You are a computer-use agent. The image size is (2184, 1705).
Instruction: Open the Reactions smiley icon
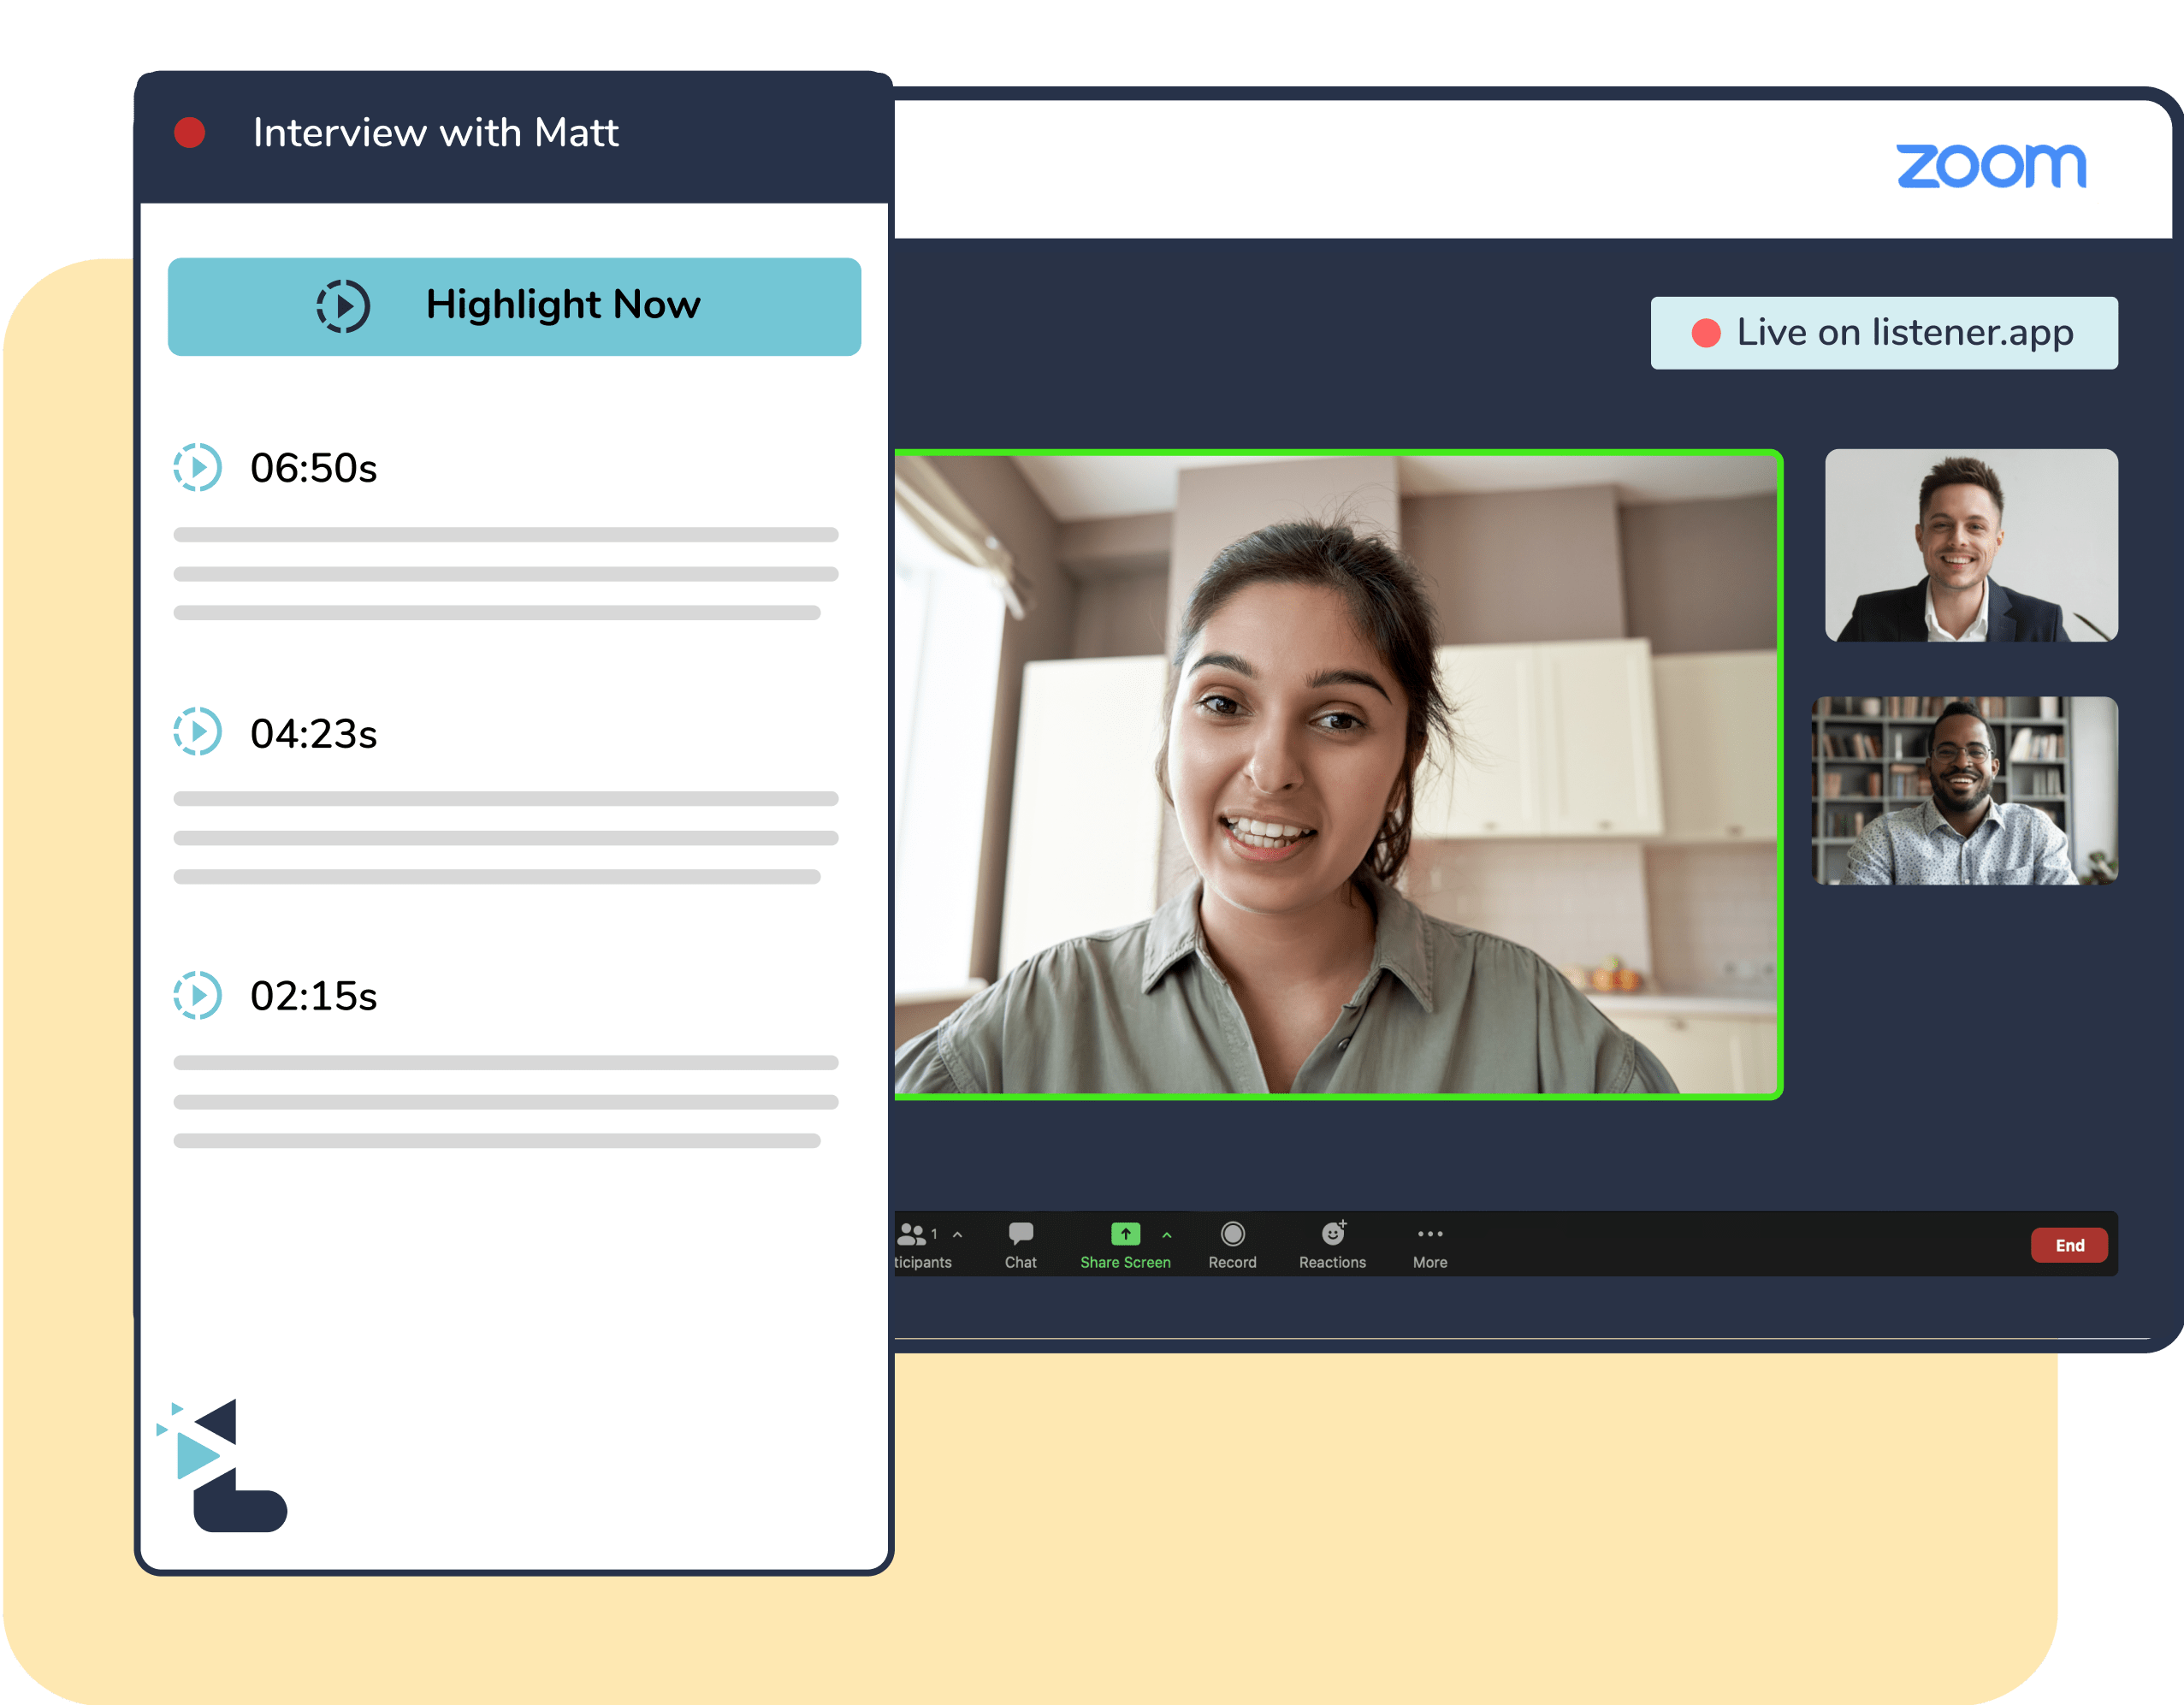(1332, 1234)
